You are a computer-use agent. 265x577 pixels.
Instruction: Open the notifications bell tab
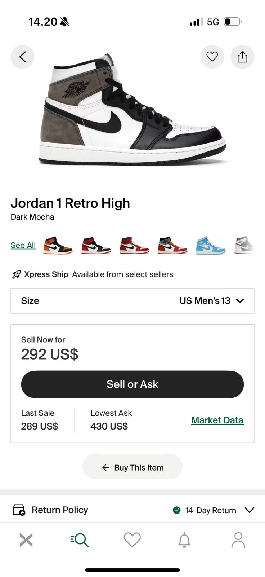point(184,540)
